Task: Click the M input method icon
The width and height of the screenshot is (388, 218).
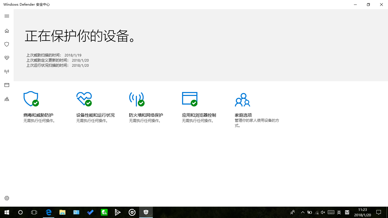Action: tap(347, 212)
